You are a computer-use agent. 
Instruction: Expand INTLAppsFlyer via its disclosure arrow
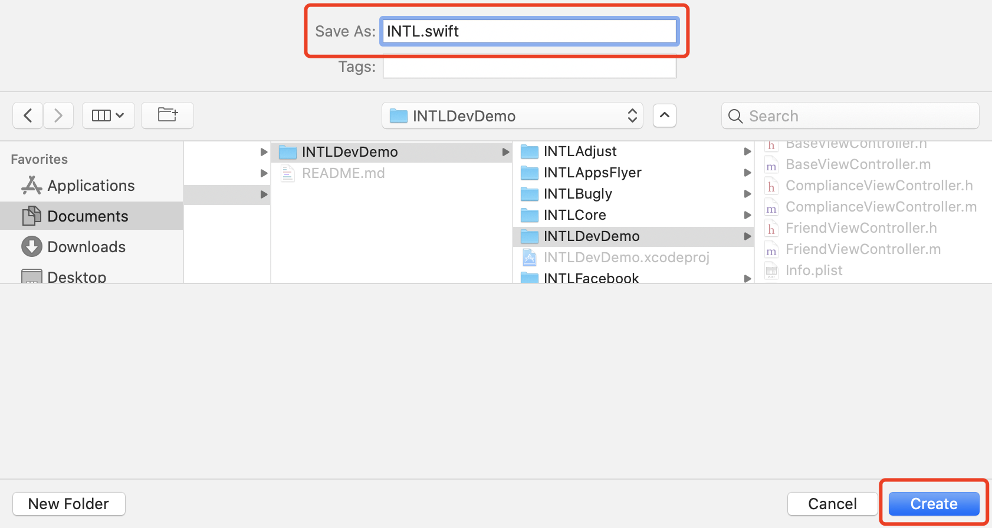tap(747, 173)
